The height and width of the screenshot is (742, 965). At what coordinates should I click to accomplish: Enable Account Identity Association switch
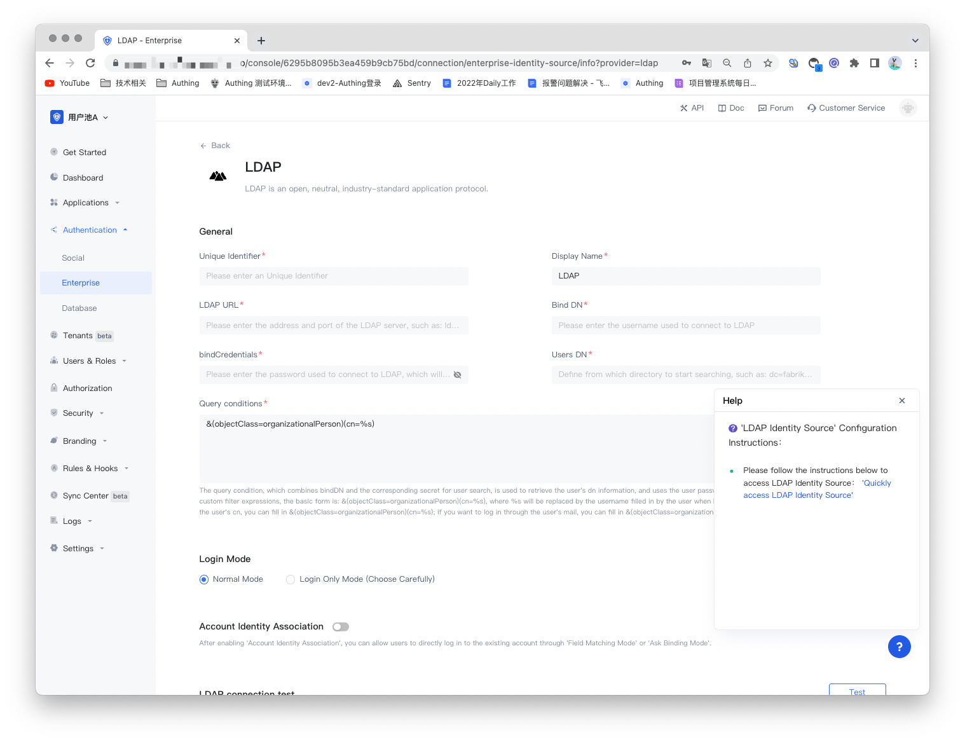tap(341, 627)
